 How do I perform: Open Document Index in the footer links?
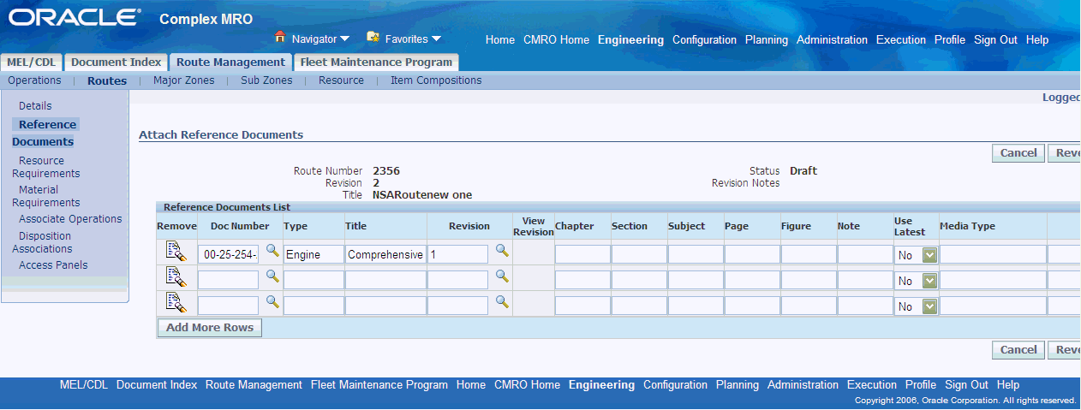tap(157, 385)
